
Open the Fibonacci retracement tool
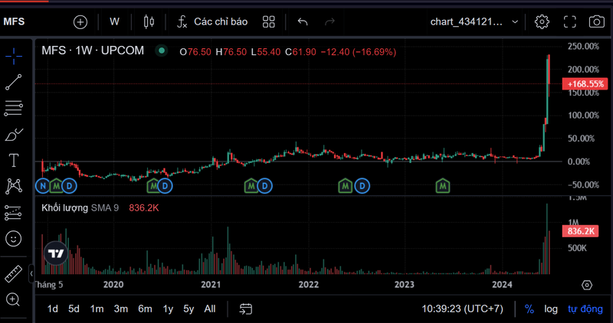click(x=13, y=108)
